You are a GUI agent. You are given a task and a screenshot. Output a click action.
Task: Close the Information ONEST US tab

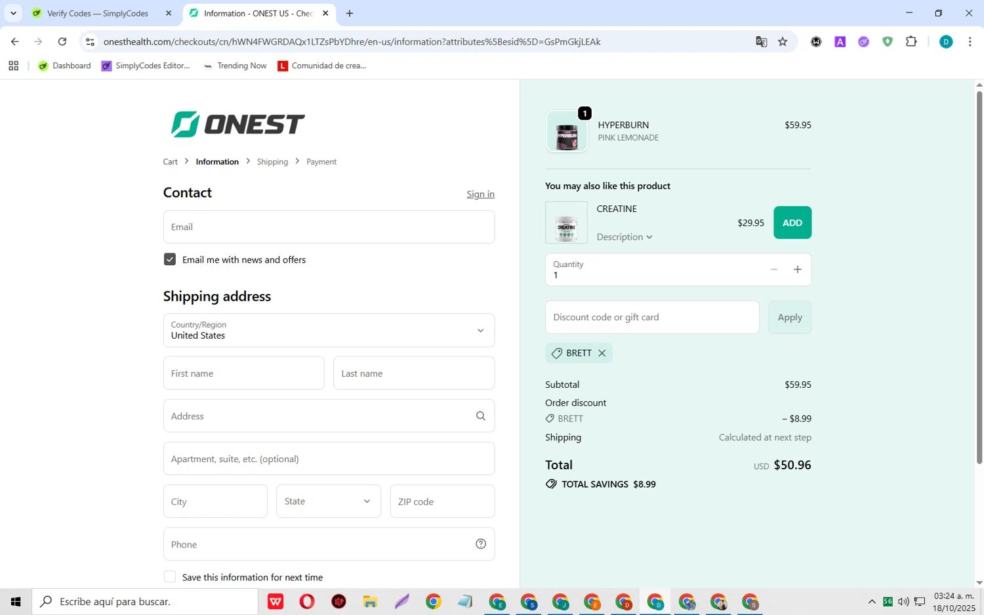325,13
